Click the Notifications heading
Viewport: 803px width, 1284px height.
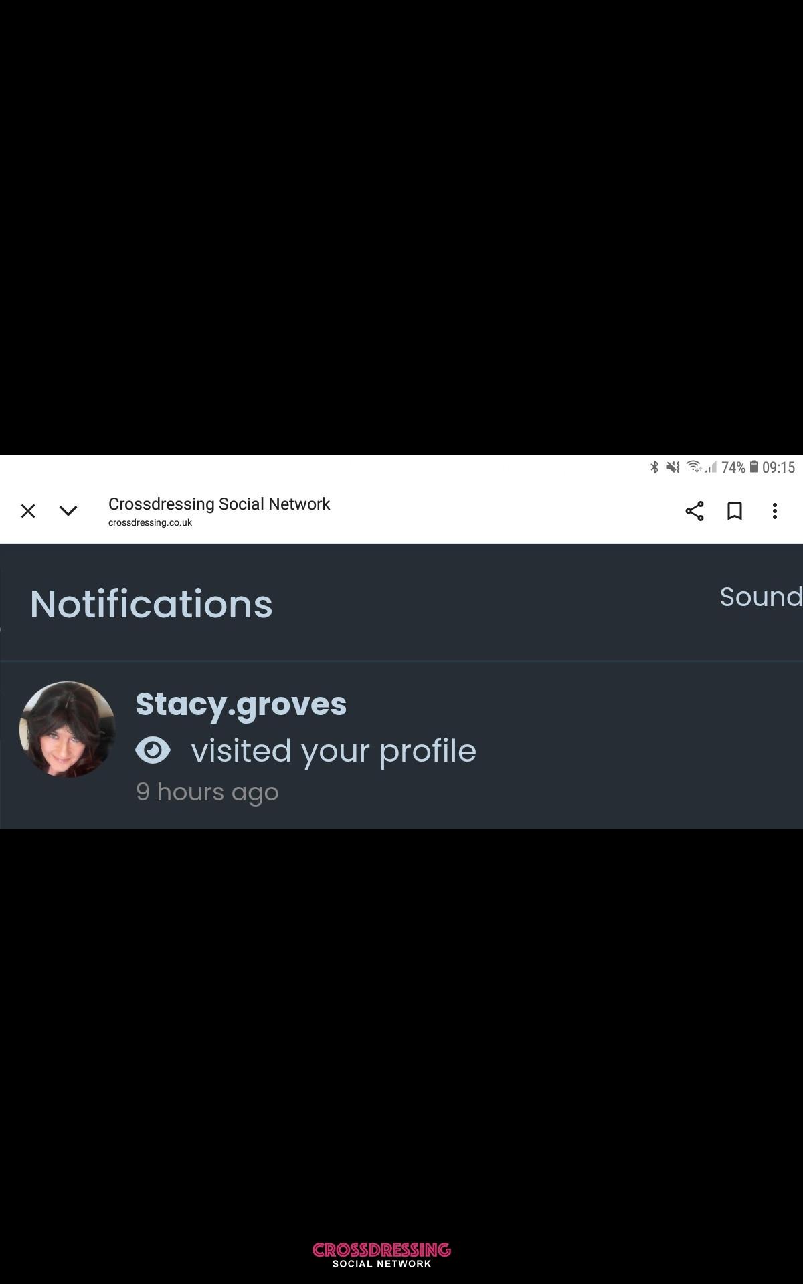(151, 604)
